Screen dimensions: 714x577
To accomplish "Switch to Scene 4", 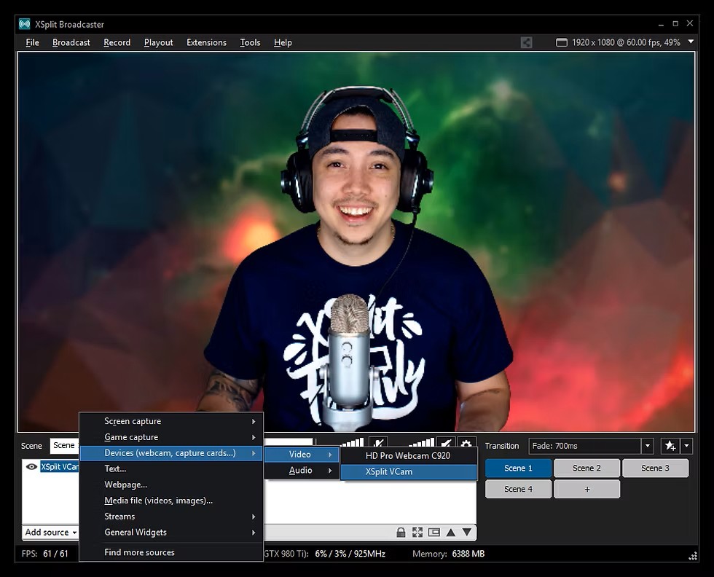I will pos(518,489).
